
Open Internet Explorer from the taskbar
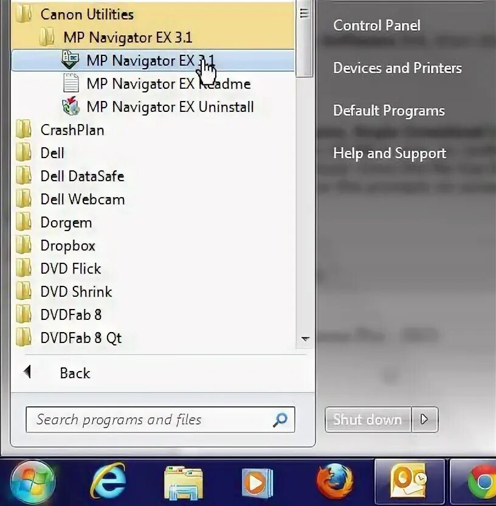pos(108,480)
